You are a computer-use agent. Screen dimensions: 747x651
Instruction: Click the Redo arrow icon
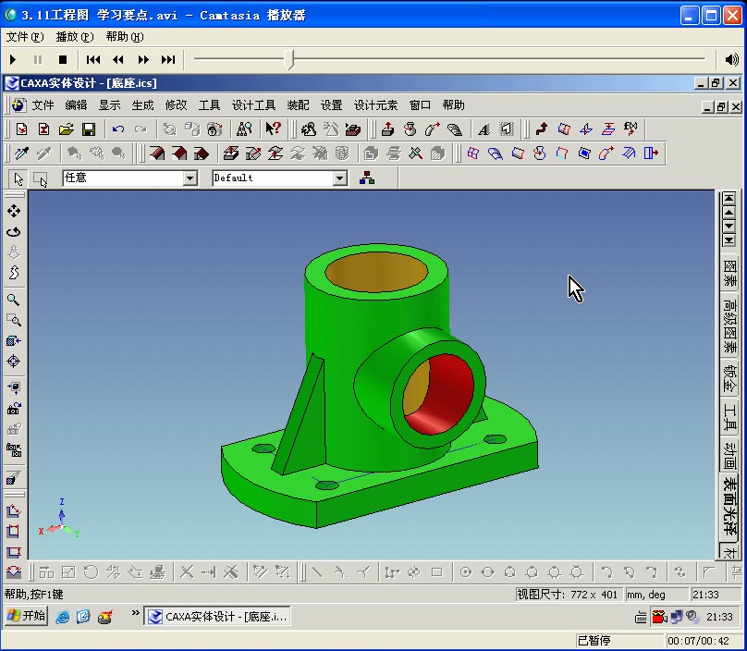click(x=141, y=129)
